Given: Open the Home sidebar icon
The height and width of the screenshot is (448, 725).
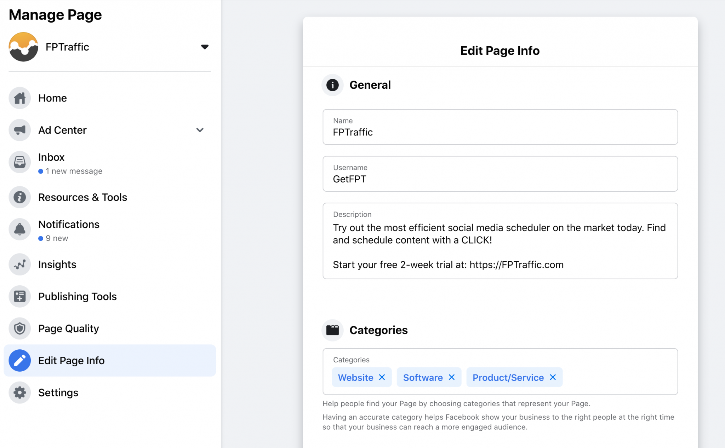Looking at the screenshot, I should tap(19, 98).
